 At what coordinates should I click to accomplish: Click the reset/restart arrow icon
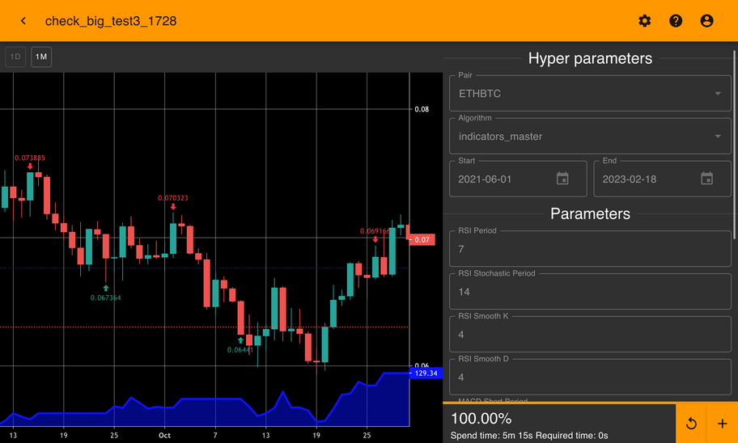tap(691, 424)
